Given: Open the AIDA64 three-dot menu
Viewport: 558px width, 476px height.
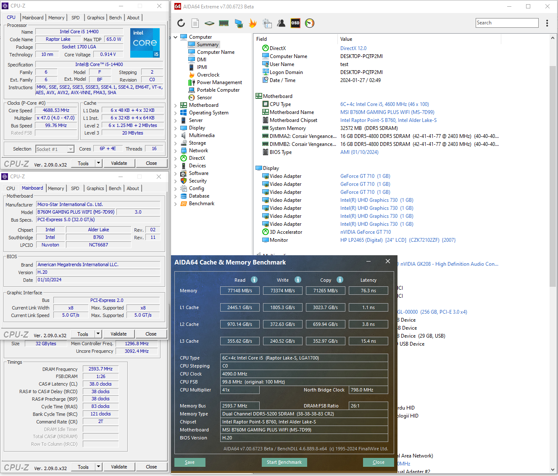Looking at the screenshot, I should 547,23.
